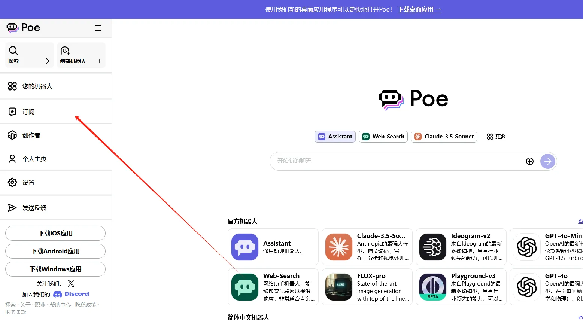This screenshot has width=583, height=320.
Task: Collapse sidebar with hamburger menu icon
Action: point(98,28)
